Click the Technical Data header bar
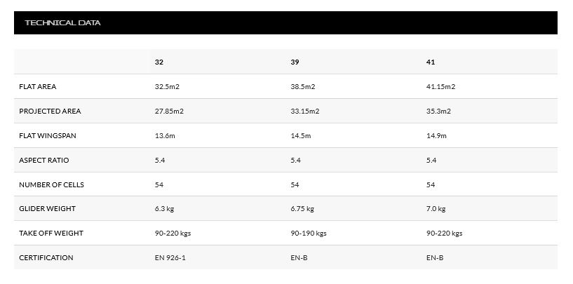 coord(285,22)
